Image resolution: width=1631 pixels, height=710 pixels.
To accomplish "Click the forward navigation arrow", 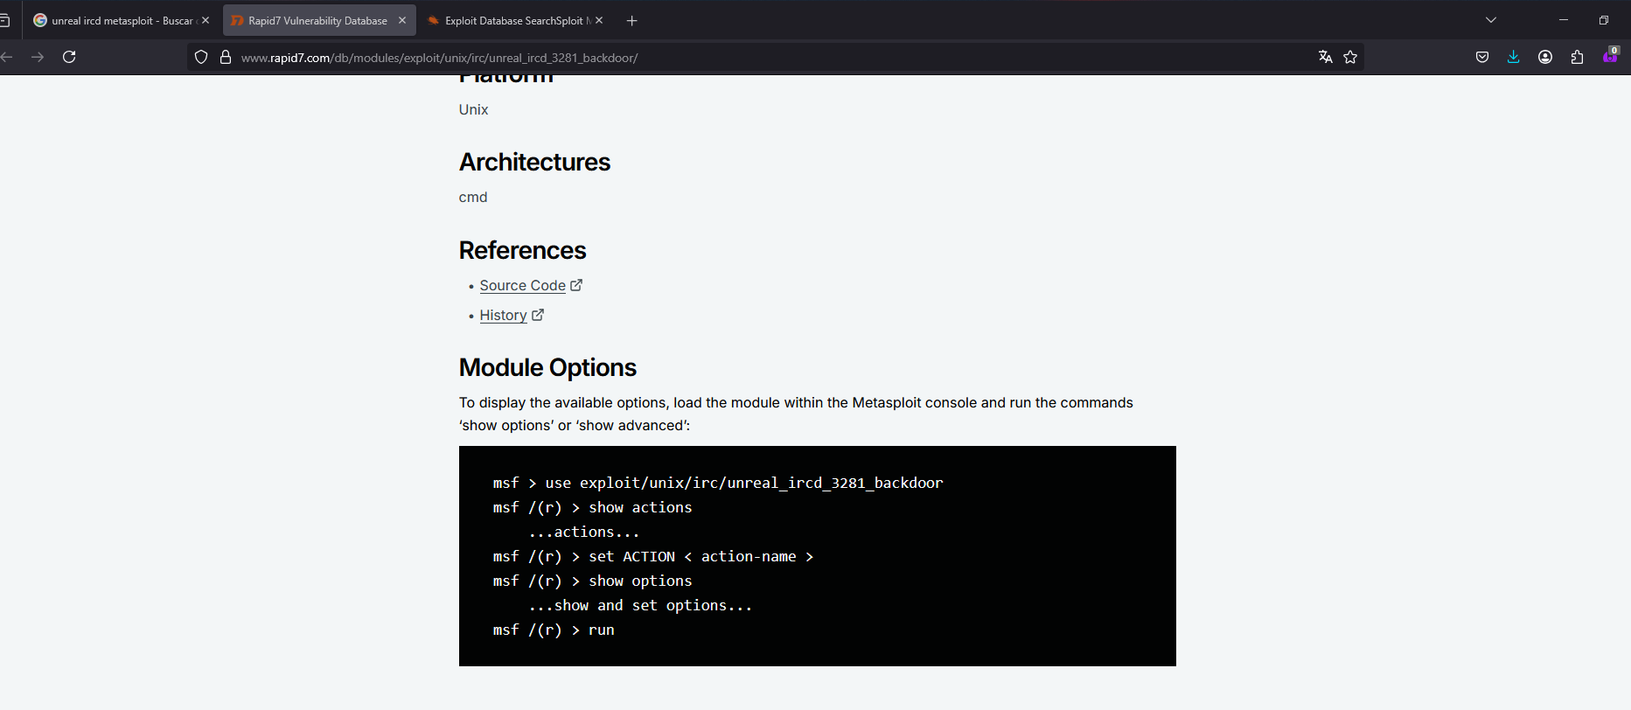I will coord(38,57).
